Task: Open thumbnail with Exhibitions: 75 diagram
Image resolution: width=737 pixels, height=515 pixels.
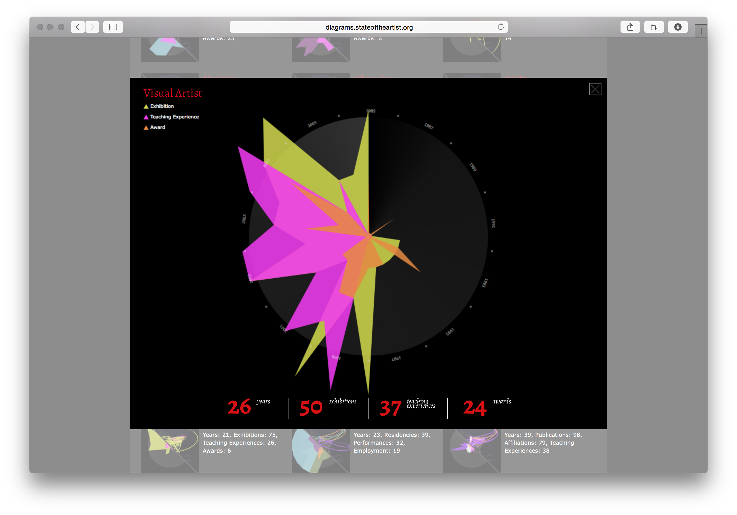Action: pos(170,450)
